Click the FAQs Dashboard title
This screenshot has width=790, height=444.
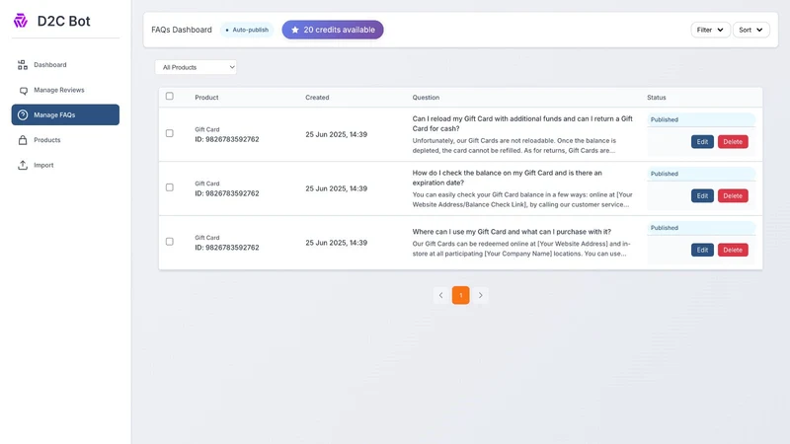click(x=182, y=30)
